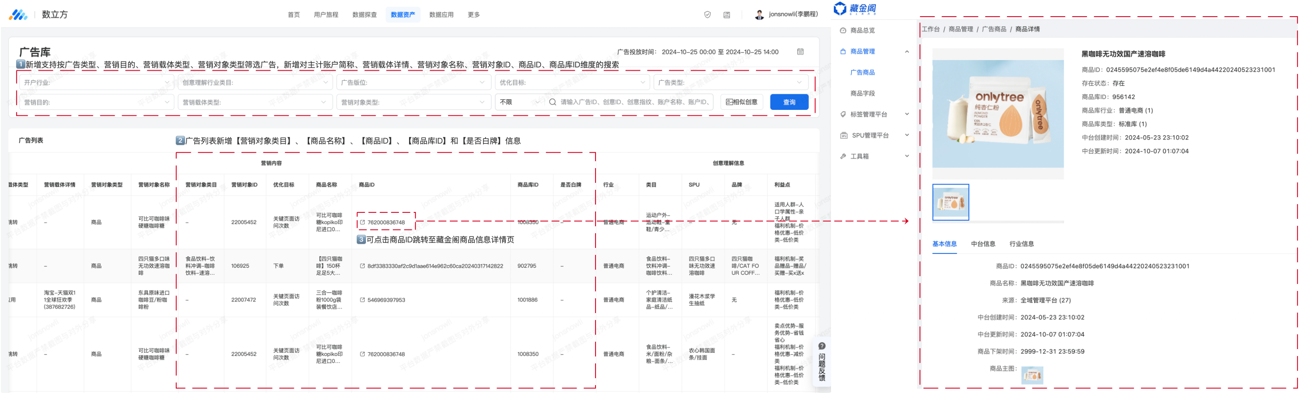Click the 营销对象ID cell 106925

240,266
